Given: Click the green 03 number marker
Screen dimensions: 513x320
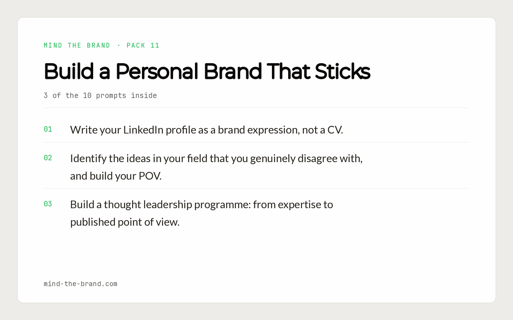Looking at the screenshot, I should coord(48,204).
